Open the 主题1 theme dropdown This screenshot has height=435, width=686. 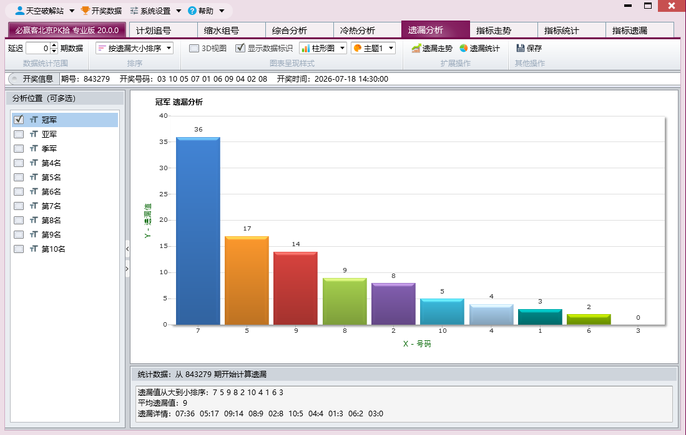(x=373, y=48)
